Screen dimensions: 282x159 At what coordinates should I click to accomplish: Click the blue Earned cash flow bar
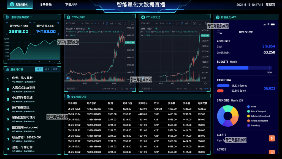tap(223, 86)
